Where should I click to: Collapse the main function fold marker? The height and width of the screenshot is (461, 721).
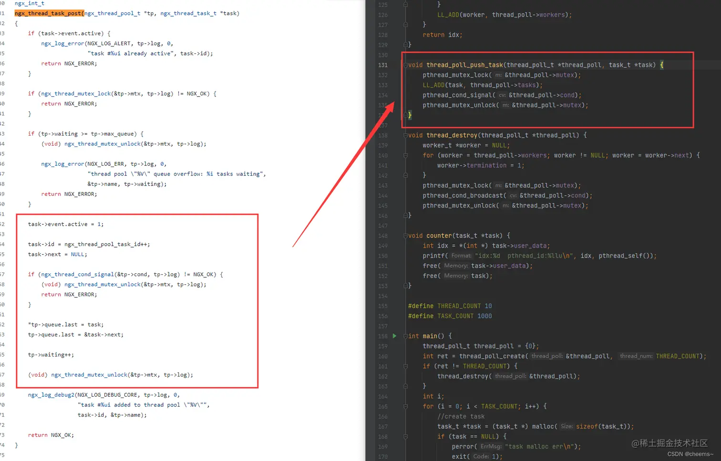click(x=405, y=336)
